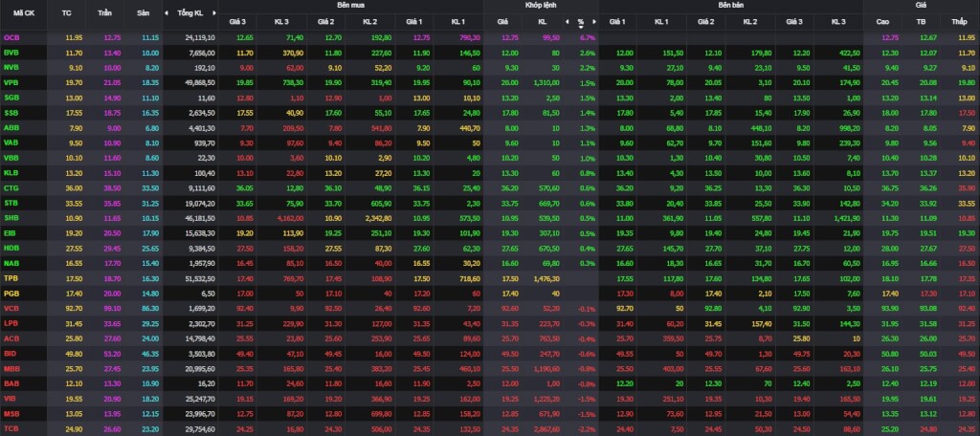Open stock symbol LPB

point(11,323)
